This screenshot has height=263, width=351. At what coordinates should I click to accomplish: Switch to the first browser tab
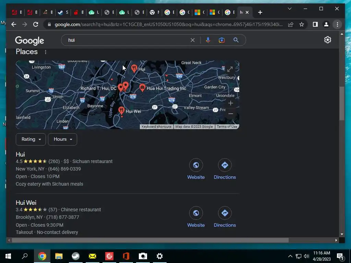click(17, 13)
